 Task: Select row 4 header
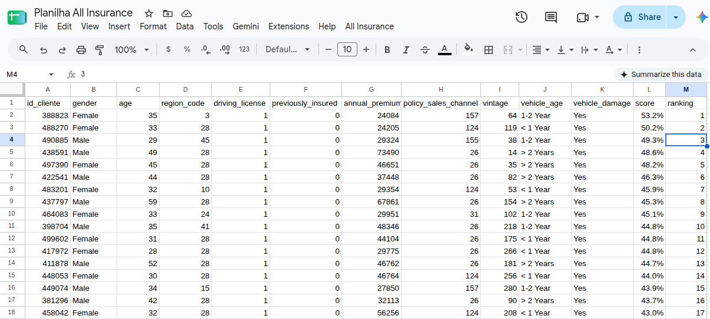(12, 140)
